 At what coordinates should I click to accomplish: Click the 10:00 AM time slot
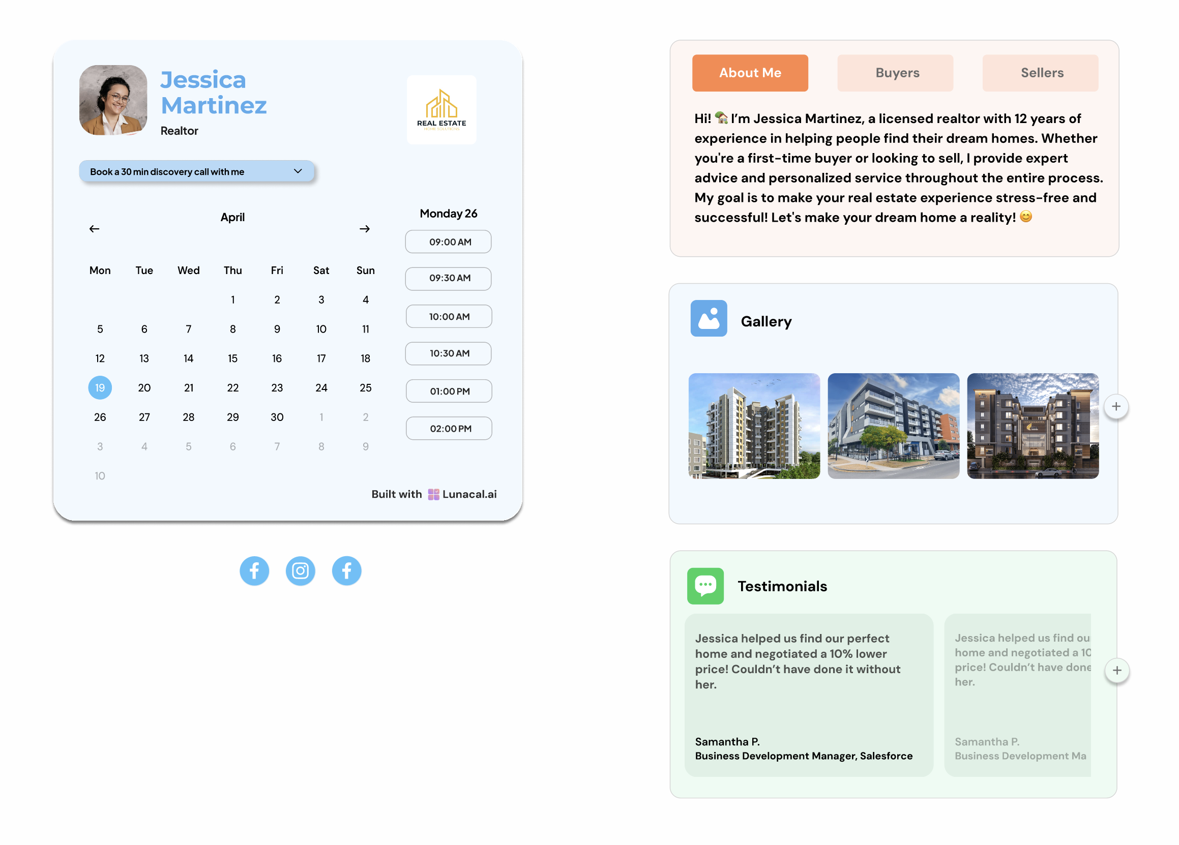(449, 316)
